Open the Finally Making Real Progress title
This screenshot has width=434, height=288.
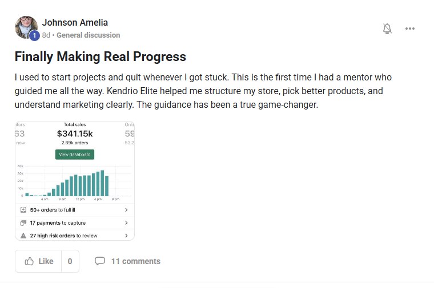(x=100, y=56)
